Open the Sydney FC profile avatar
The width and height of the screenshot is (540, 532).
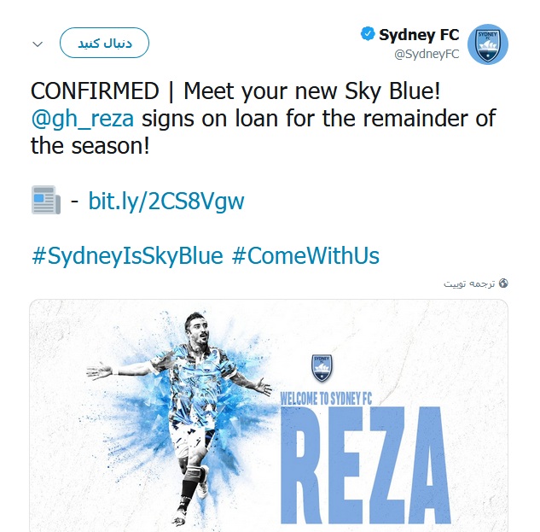click(487, 44)
